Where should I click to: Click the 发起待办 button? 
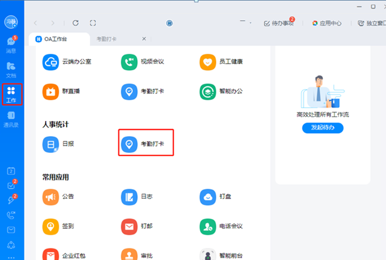click(322, 128)
